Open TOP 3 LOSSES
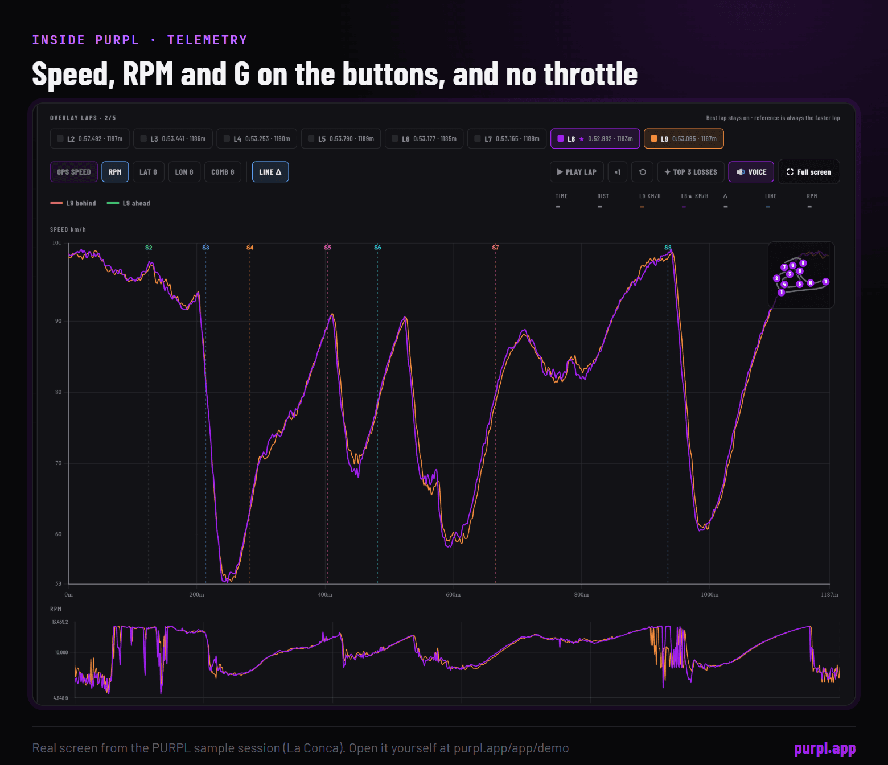The image size is (888, 765). point(691,172)
